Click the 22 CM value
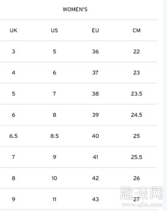 pos(137,51)
